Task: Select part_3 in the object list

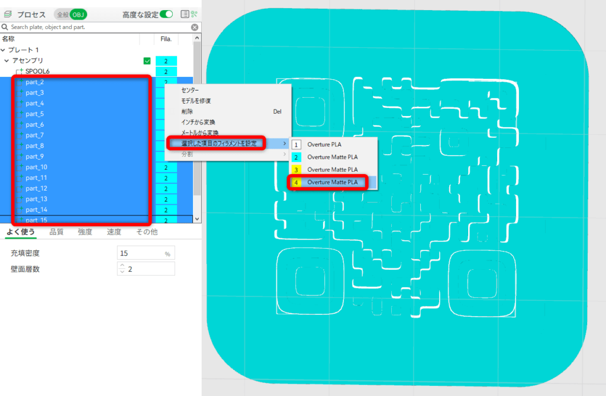Action: [x=34, y=92]
